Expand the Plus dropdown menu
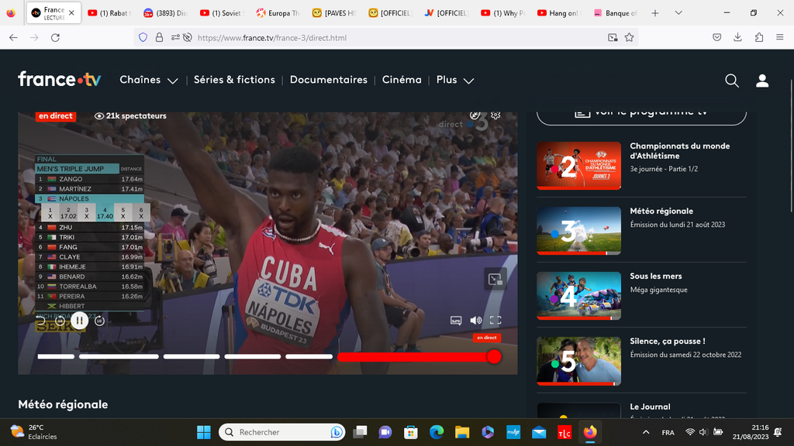Image resolution: width=794 pixels, height=446 pixels. click(x=455, y=80)
